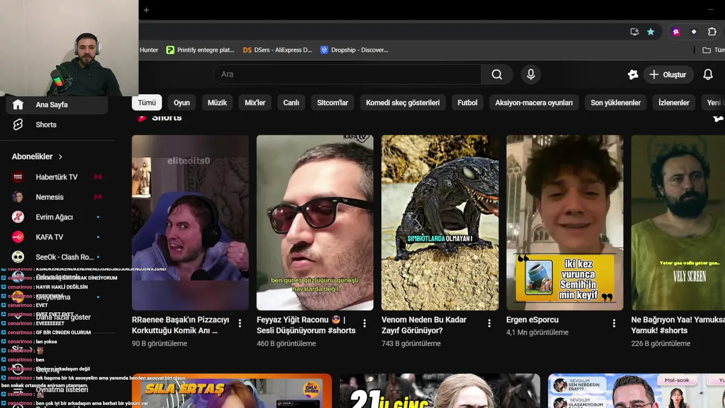Open a new browser tab with plus
725x408 pixels.
click(x=146, y=10)
